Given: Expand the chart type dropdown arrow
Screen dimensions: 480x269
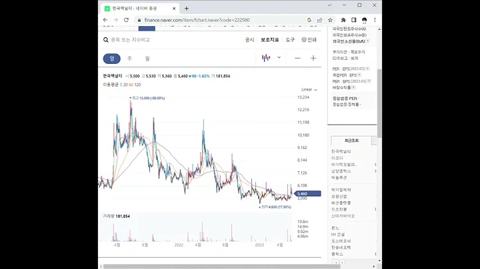Looking at the screenshot, I should click(279, 57).
